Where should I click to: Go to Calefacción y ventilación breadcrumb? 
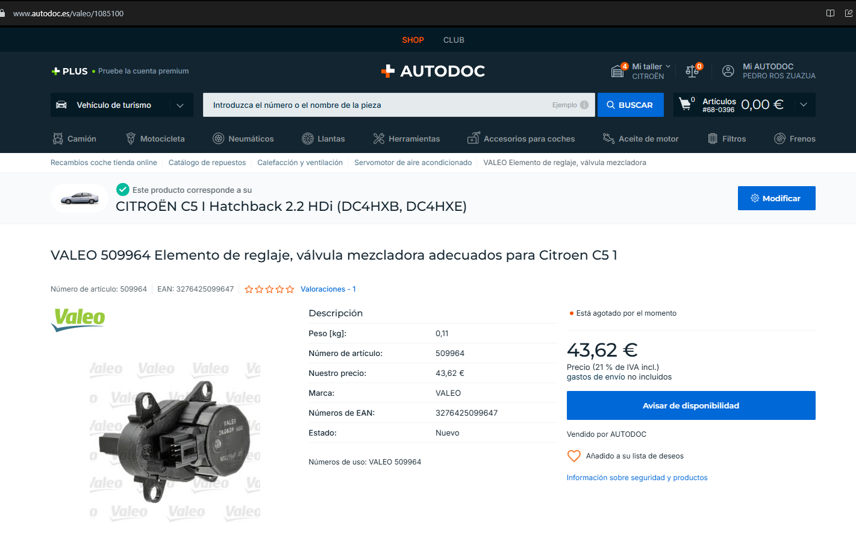pyautogui.click(x=300, y=163)
